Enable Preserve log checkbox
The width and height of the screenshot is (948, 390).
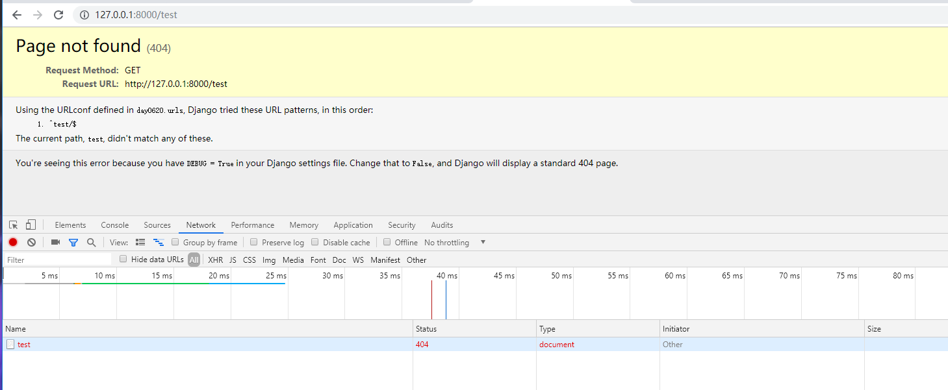(254, 242)
